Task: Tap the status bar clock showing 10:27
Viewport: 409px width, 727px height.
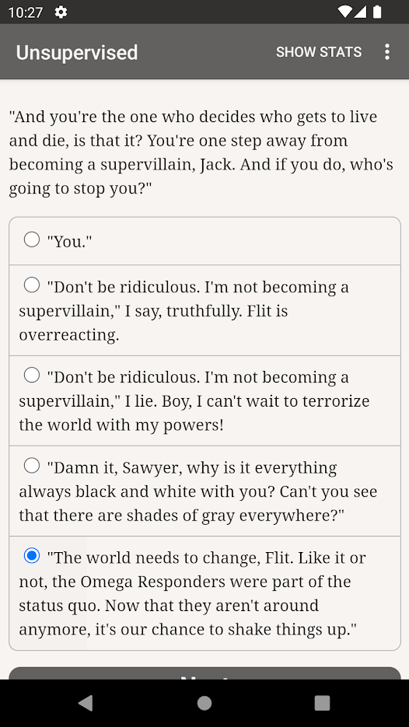Action: click(26, 12)
